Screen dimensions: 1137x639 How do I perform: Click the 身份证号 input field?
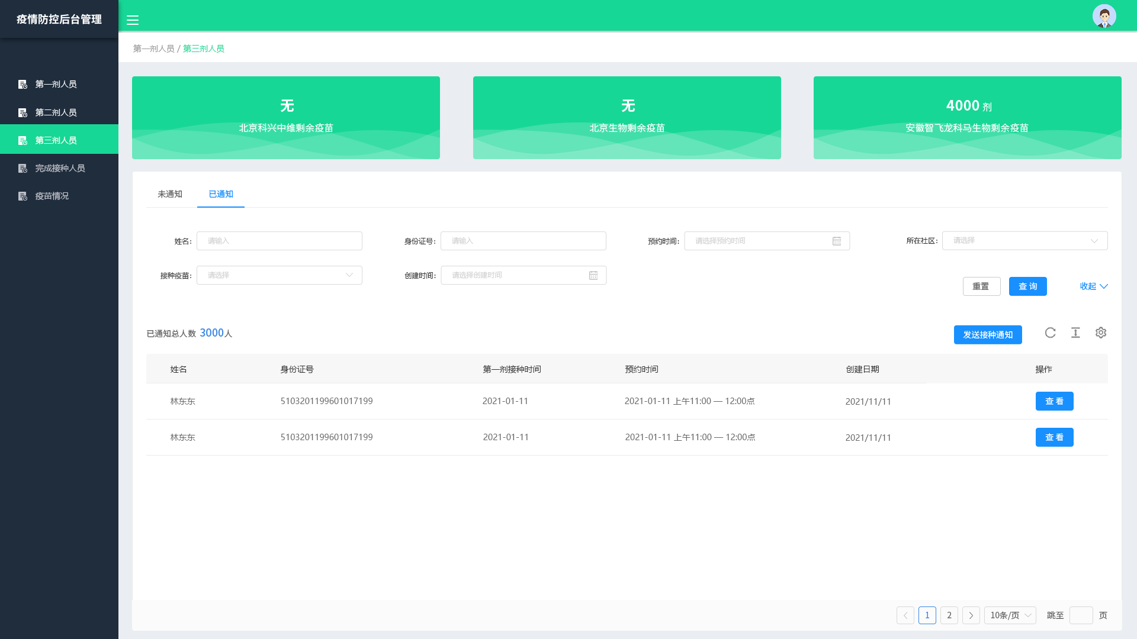pyautogui.click(x=523, y=241)
